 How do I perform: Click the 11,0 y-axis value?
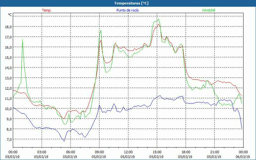pos(9,99)
